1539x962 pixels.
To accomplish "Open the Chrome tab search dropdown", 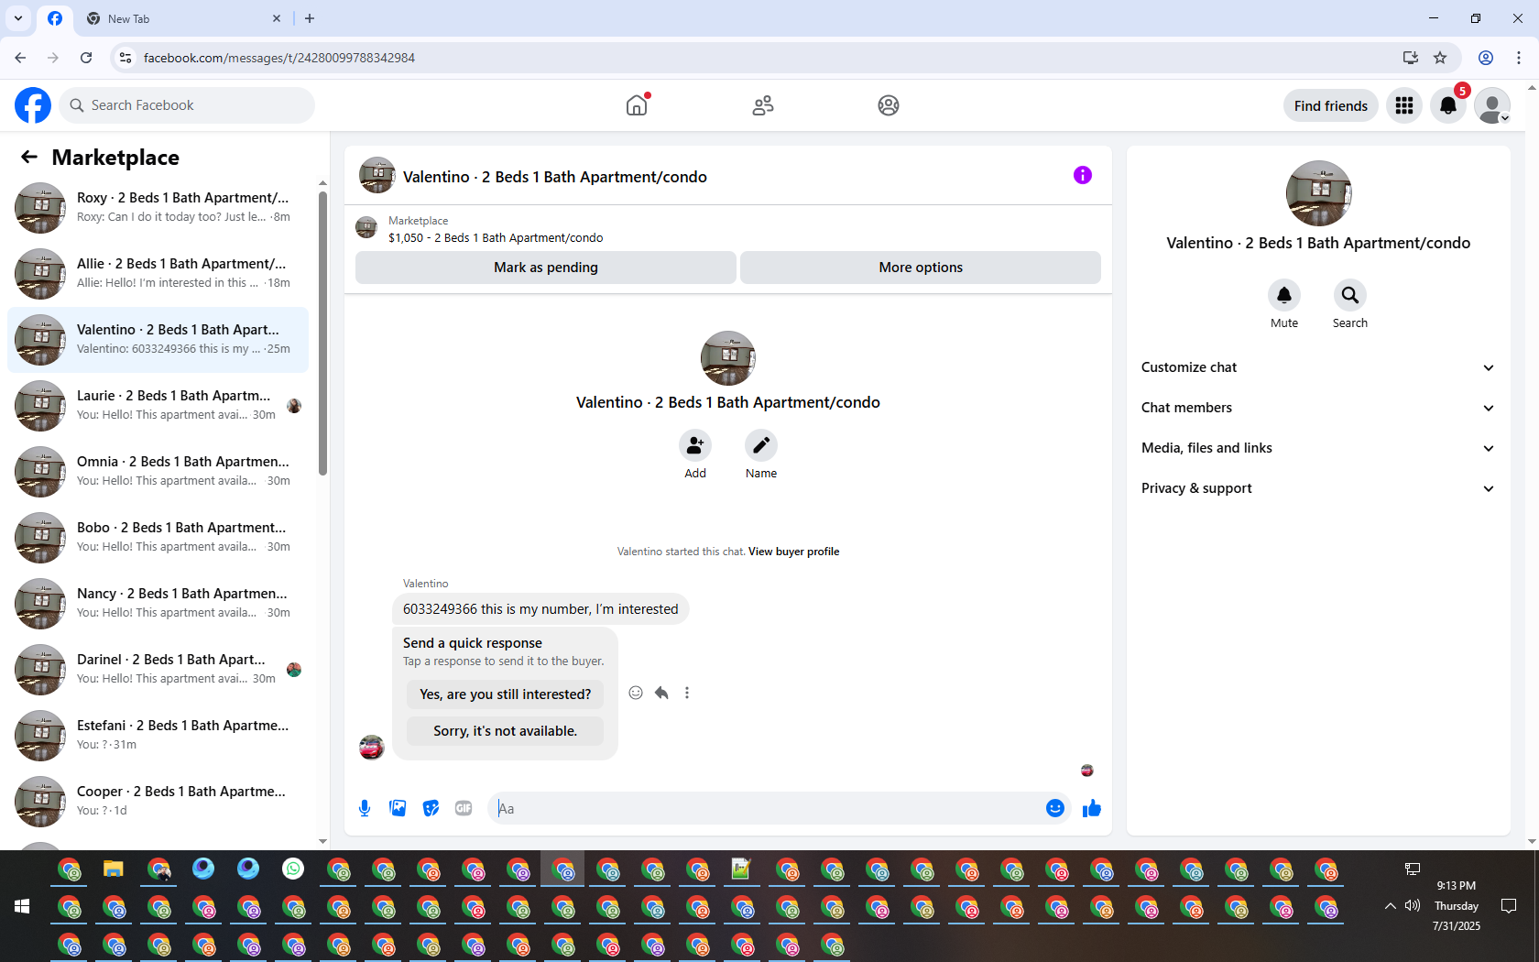I will point(17,18).
